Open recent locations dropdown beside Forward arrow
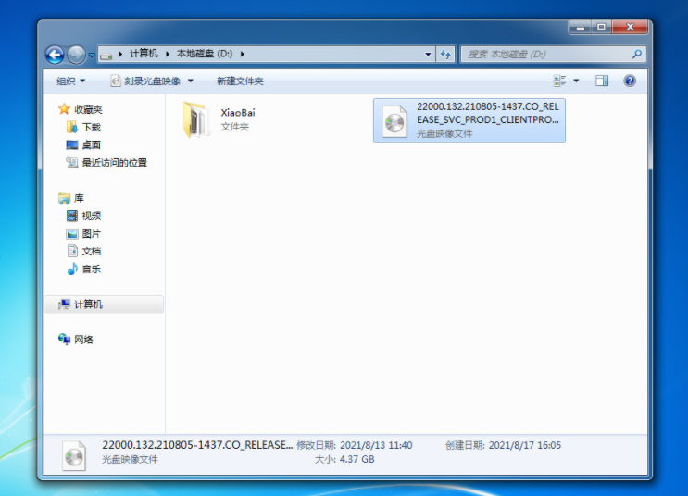Viewport: 688px width, 496px height. click(92, 55)
